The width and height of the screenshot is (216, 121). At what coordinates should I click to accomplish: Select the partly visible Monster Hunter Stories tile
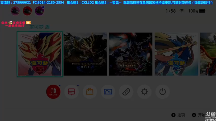208,54
